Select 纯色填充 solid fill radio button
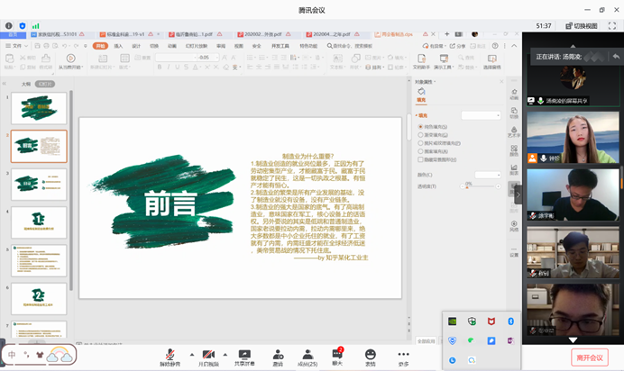This screenshot has width=624, height=371. (x=420, y=127)
